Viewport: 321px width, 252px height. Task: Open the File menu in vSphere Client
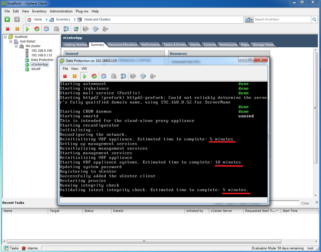coord(7,11)
